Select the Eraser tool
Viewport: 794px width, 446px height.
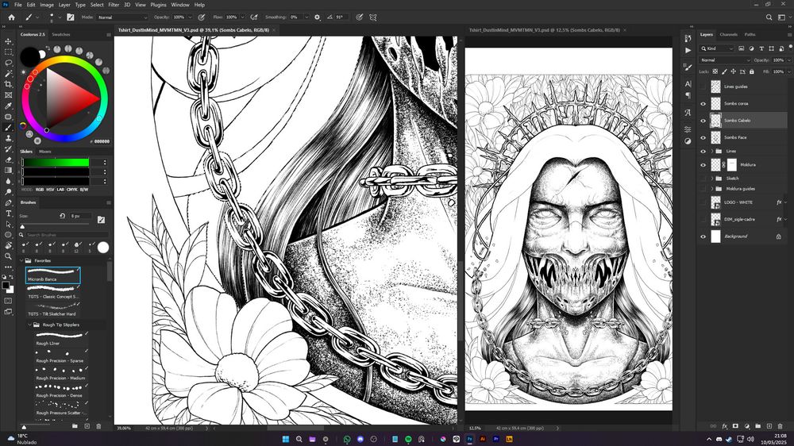pyautogui.click(x=8, y=160)
